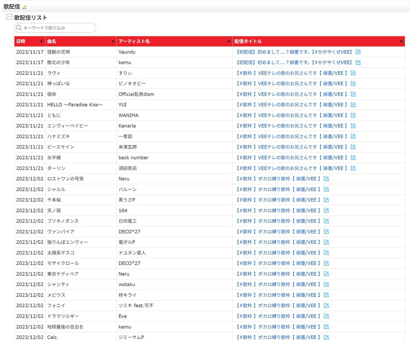
Task: Open VEEテレの歌のお兄さん link in ダーリン row
Action: [292, 168]
